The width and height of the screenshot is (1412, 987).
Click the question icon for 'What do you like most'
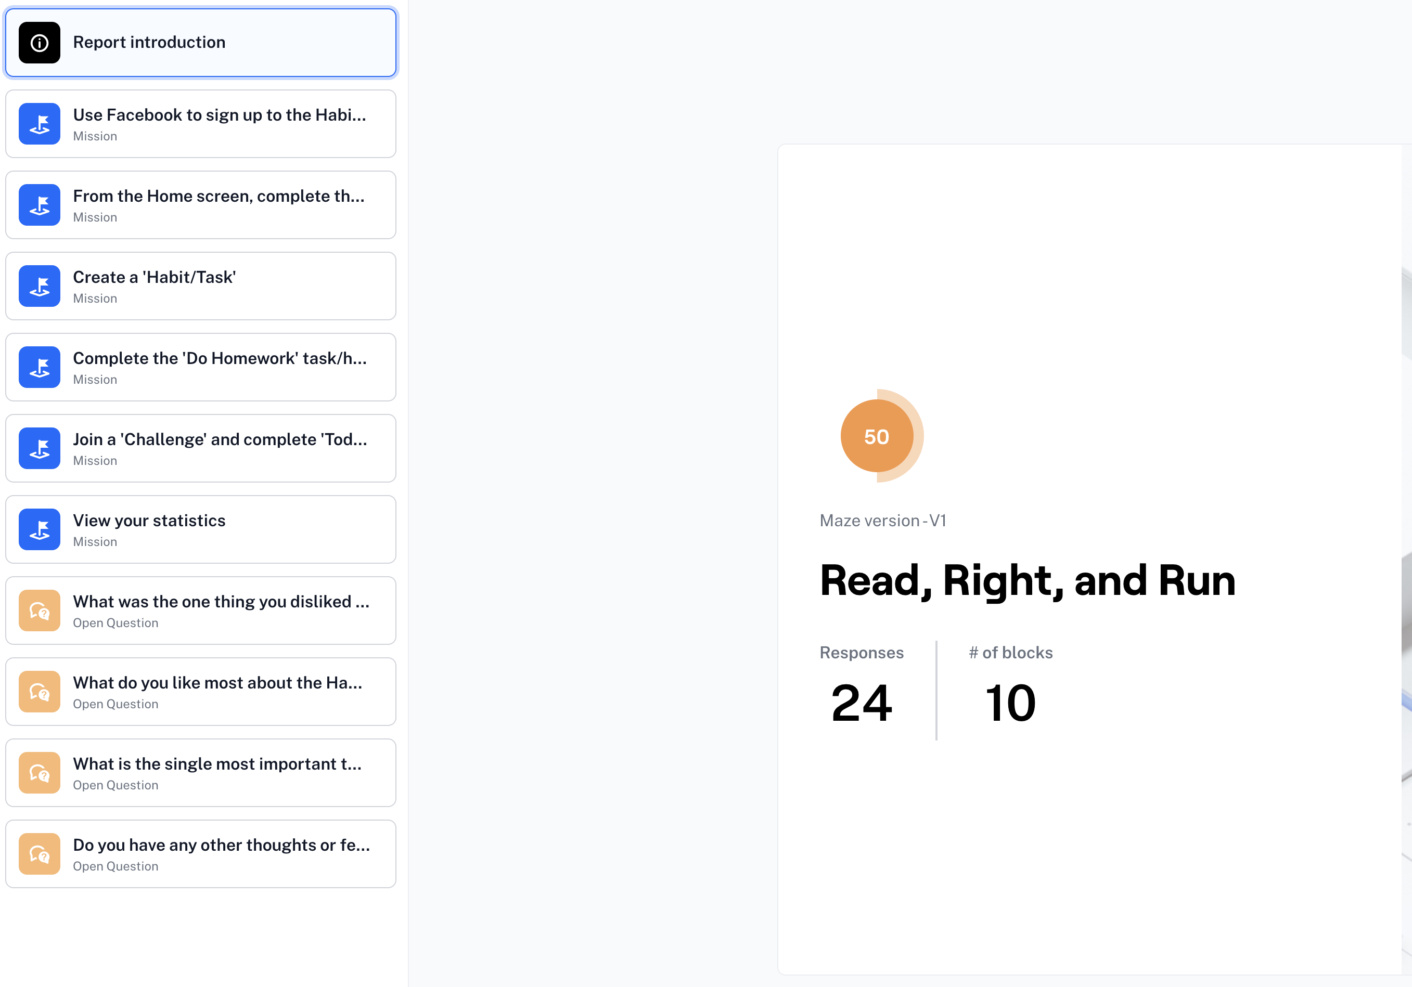[40, 692]
